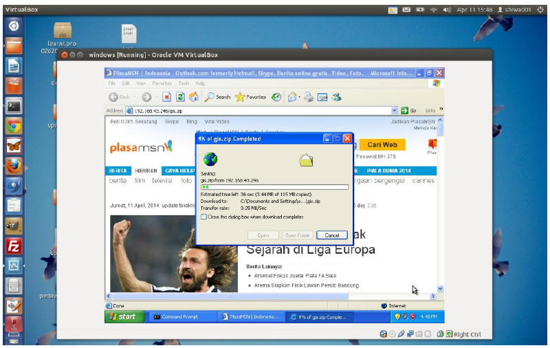Open the Skype link on the page header
550x348 pixels.
pyautogui.click(x=171, y=122)
